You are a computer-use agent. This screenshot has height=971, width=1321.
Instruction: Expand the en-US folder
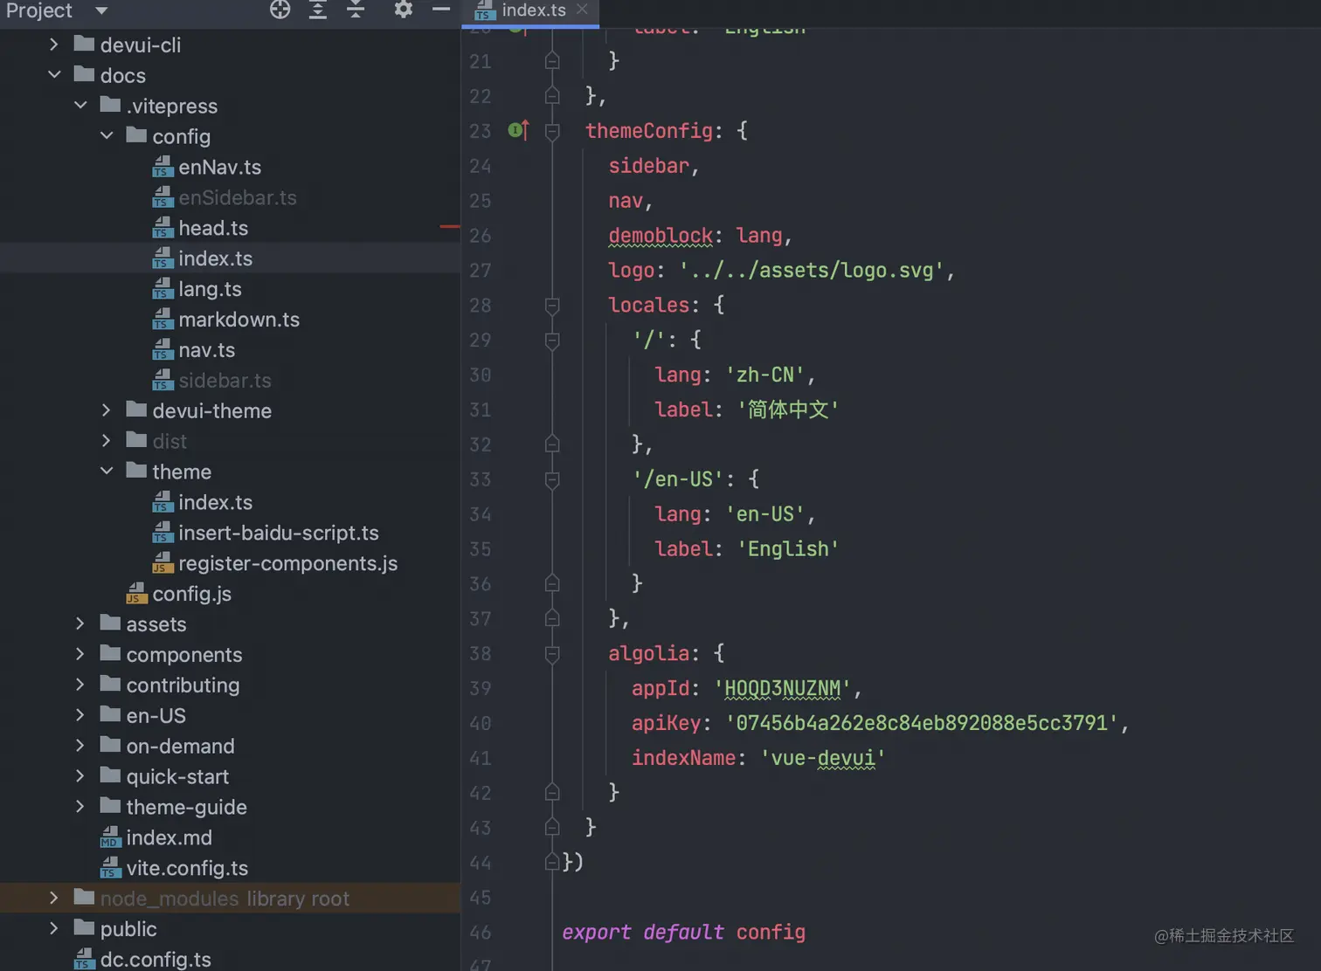click(80, 715)
